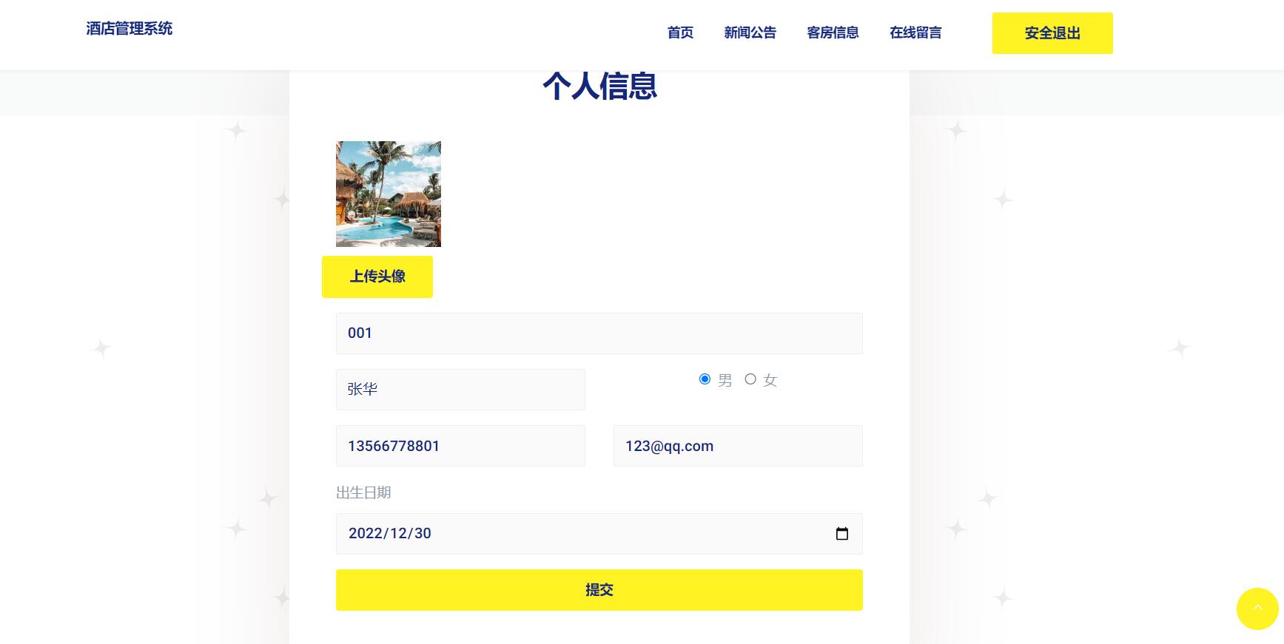
Task: Click the yellow back-to-top arrow button
Action: tap(1257, 609)
